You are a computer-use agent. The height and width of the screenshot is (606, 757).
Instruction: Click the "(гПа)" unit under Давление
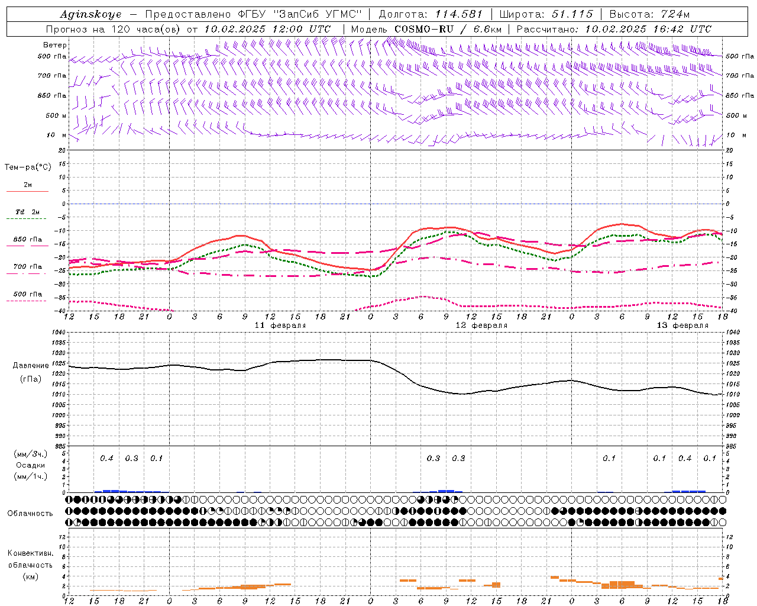[x=31, y=379]
